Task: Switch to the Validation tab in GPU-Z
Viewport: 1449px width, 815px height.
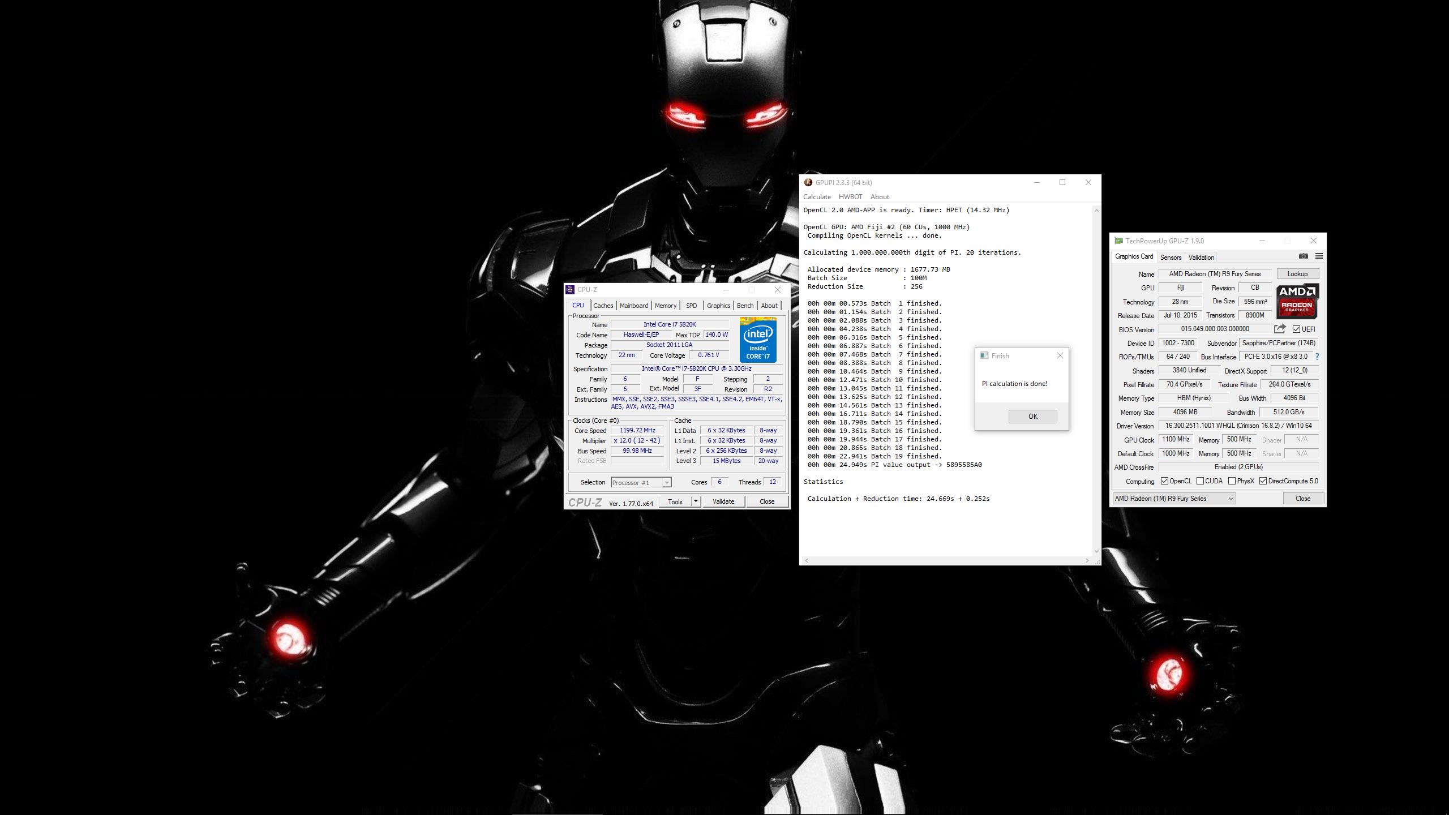Action: pyautogui.click(x=1201, y=258)
